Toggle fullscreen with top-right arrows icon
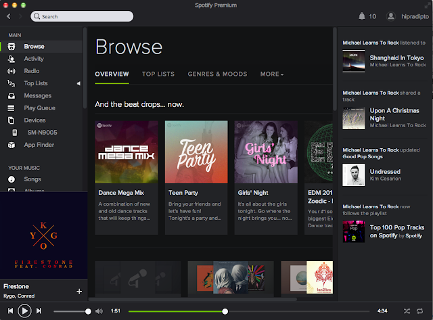Viewport: 433px width, 320px height. (427, 5)
